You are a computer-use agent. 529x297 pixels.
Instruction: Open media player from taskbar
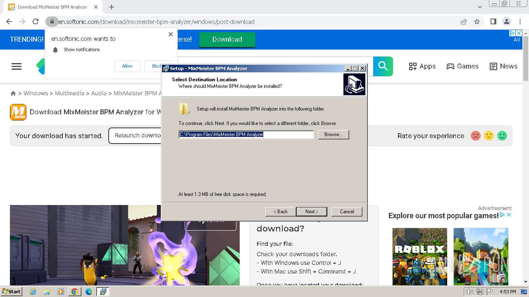click(61, 292)
